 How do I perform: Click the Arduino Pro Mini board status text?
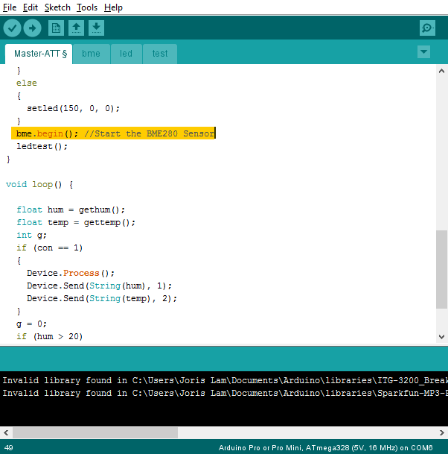pyautogui.click(x=325, y=448)
